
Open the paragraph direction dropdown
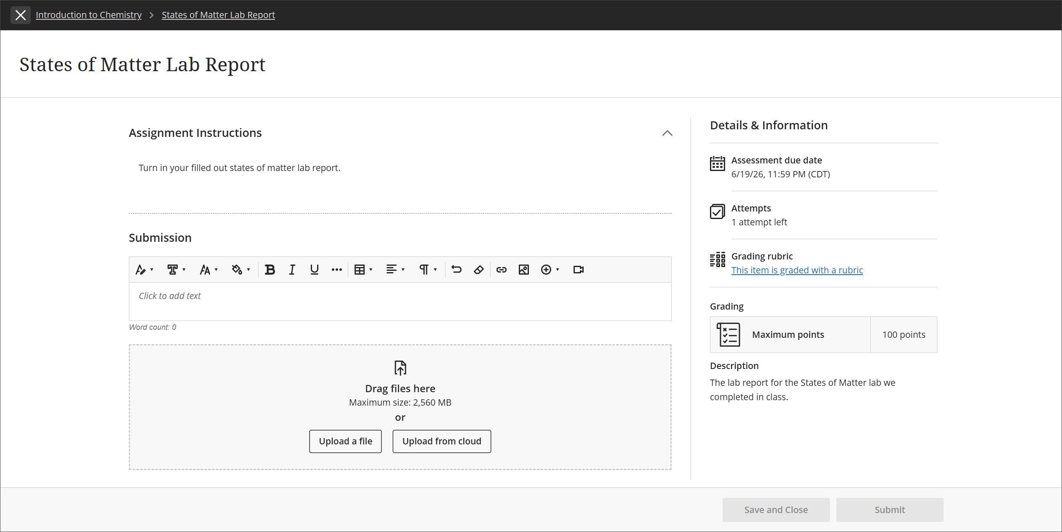click(428, 270)
